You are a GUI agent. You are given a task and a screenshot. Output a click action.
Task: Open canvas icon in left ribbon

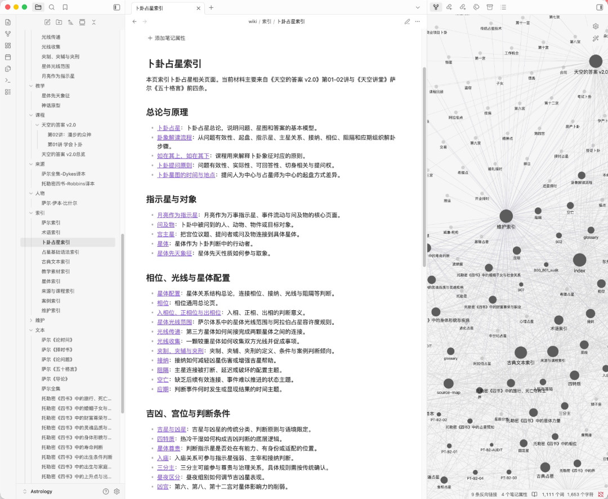[x=8, y=46]
